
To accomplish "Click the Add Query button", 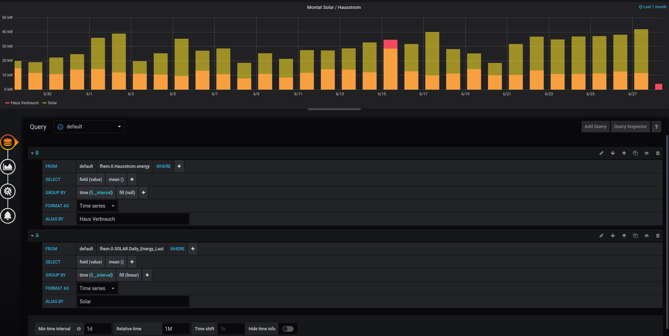I will (x=595, y=127).
